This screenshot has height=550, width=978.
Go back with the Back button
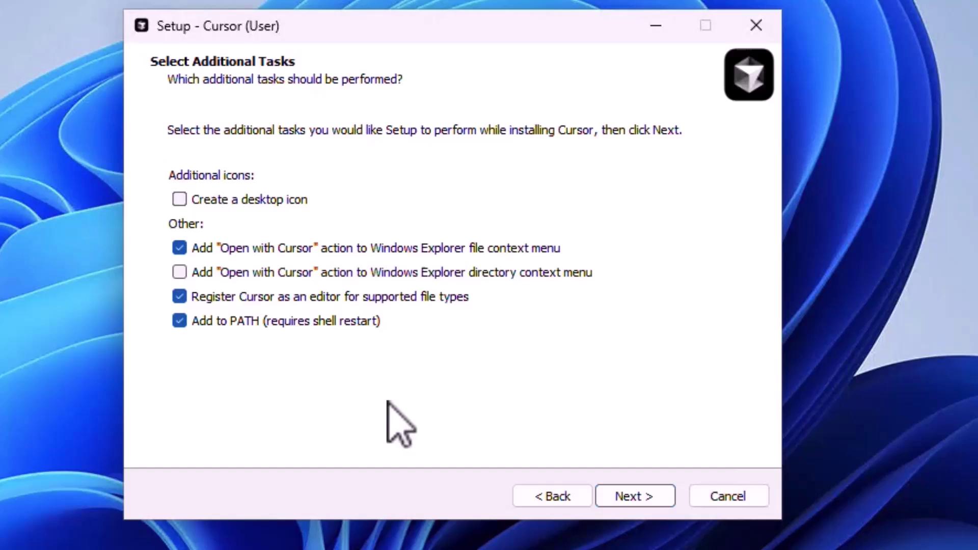(552, 496)
